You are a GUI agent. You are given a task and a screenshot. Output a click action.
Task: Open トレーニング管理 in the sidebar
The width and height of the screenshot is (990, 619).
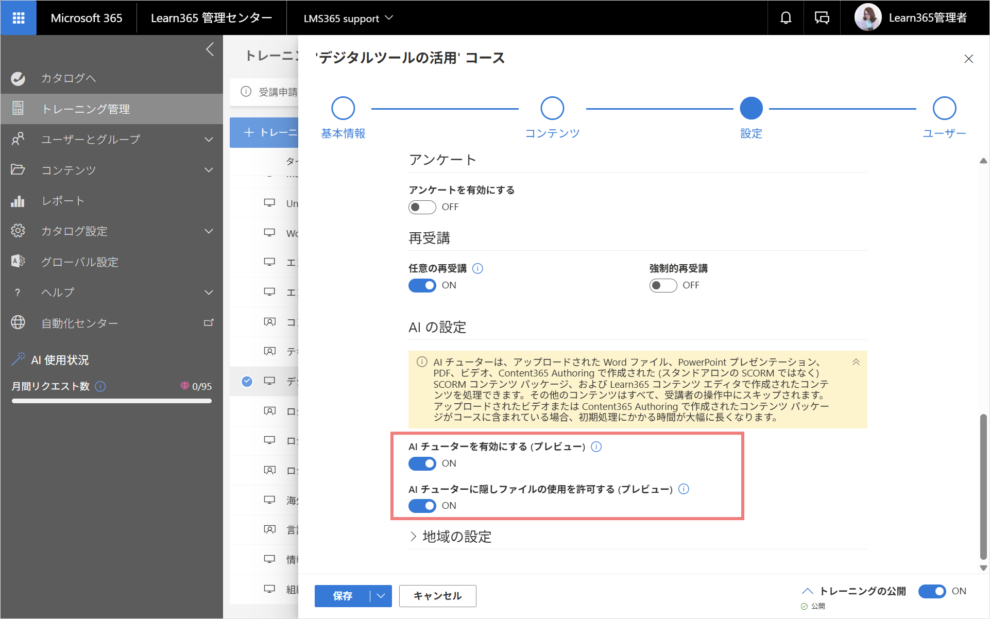pyautogui.click(x=112, y=109)
